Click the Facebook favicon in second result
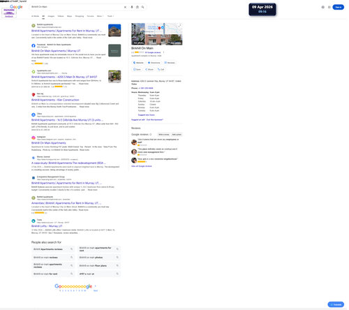 click(34, 46)
